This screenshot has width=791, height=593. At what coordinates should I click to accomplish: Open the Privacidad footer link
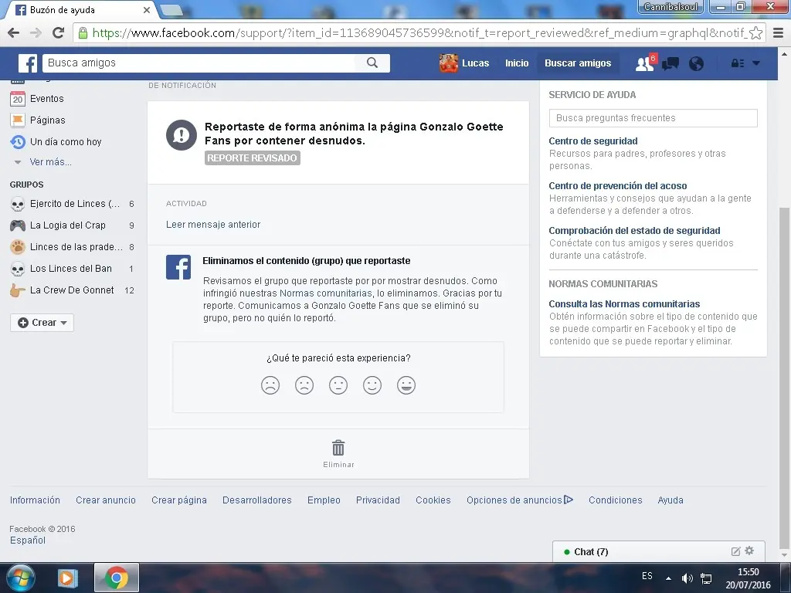point(378,500)
